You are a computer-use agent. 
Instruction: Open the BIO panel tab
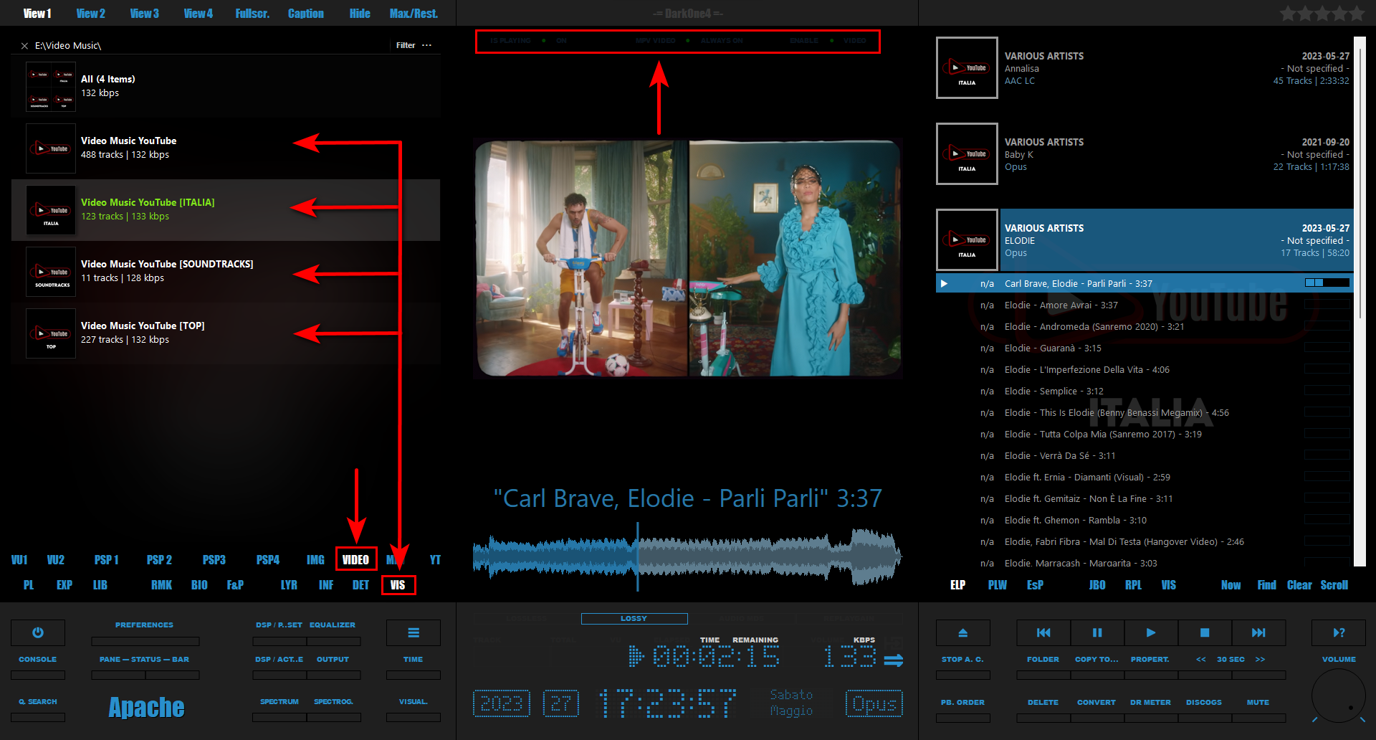click(199, 585)
